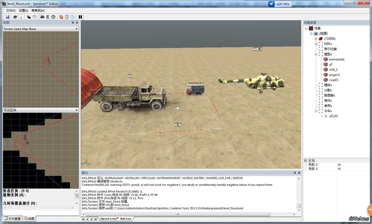The height and width of the screenshot is (224, 372).
Task: Select zil130 truck in the scene tree
Action: tap(333, 116)
